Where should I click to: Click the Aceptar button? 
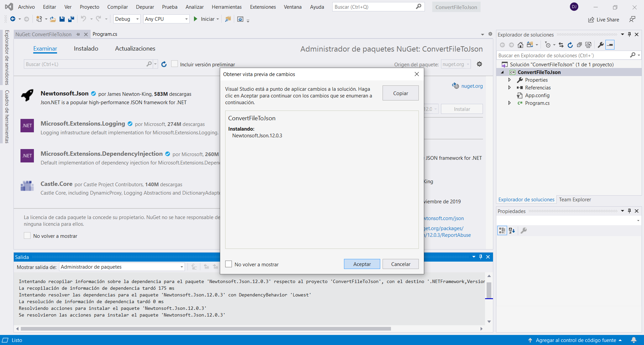[x=362, y=264]
